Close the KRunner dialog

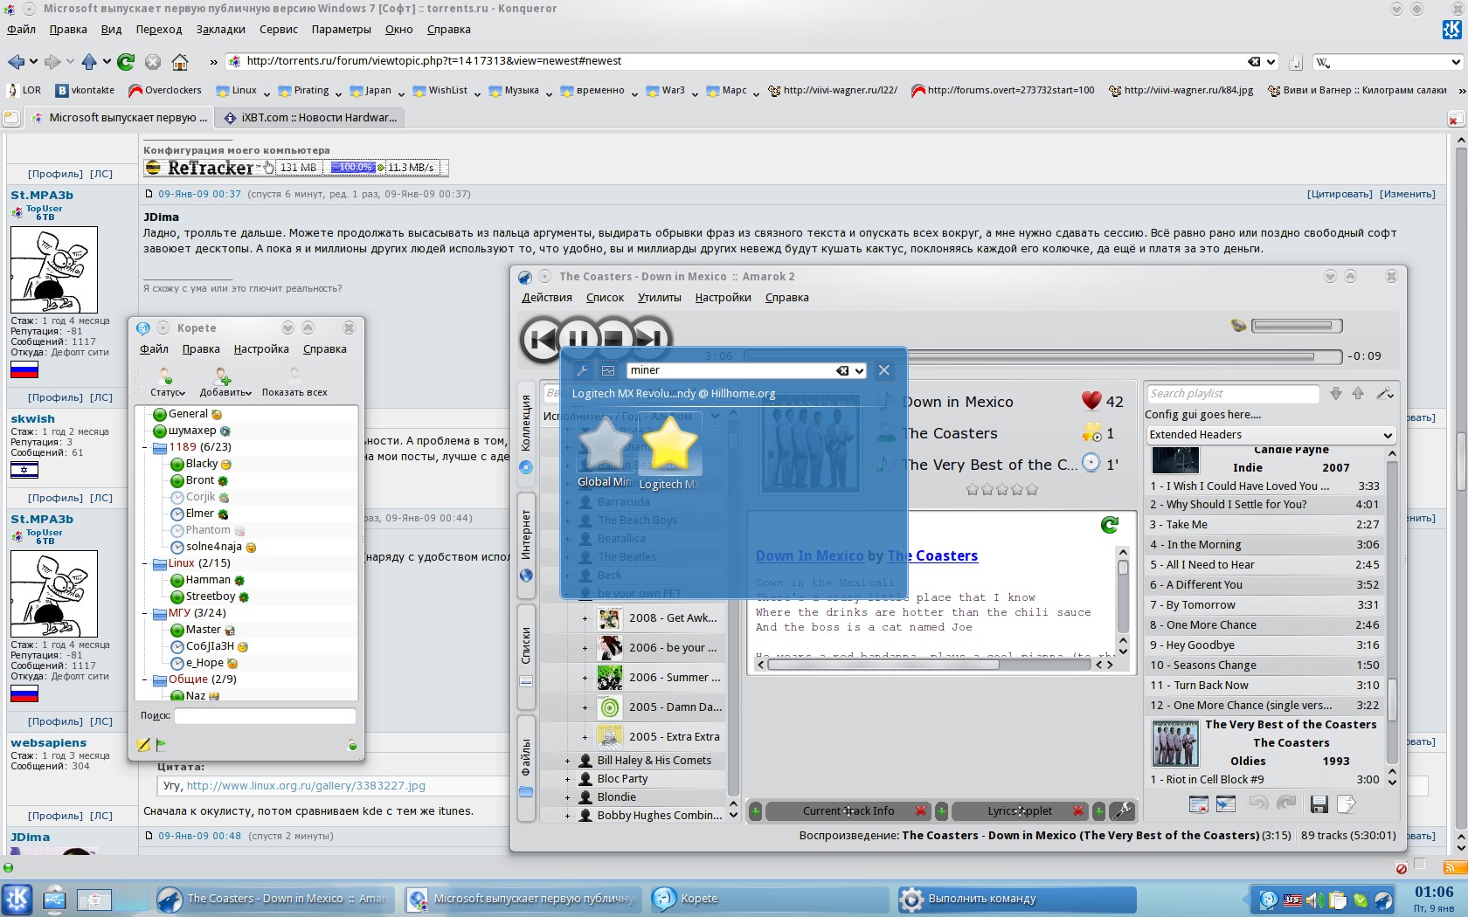coord(884,370)
